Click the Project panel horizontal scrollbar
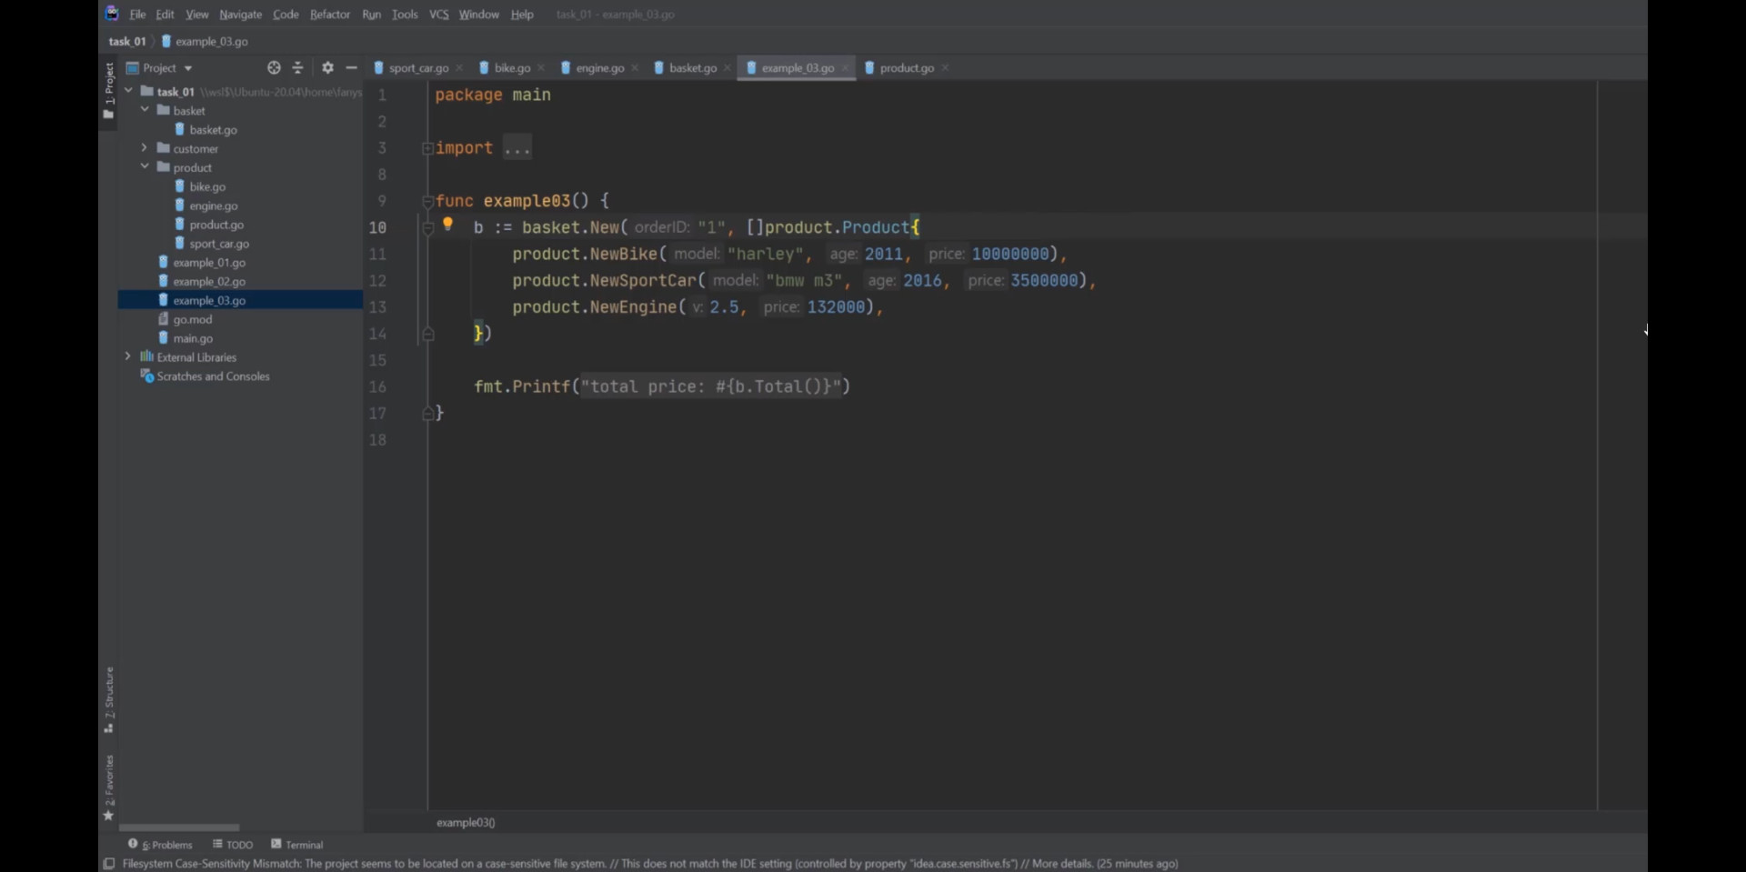This screenshot has width=1746, height=872. [x=179, y=828]
